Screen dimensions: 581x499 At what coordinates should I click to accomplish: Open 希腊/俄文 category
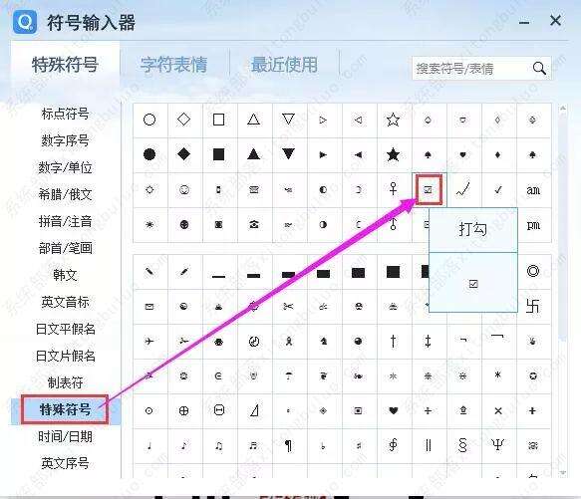65,194
